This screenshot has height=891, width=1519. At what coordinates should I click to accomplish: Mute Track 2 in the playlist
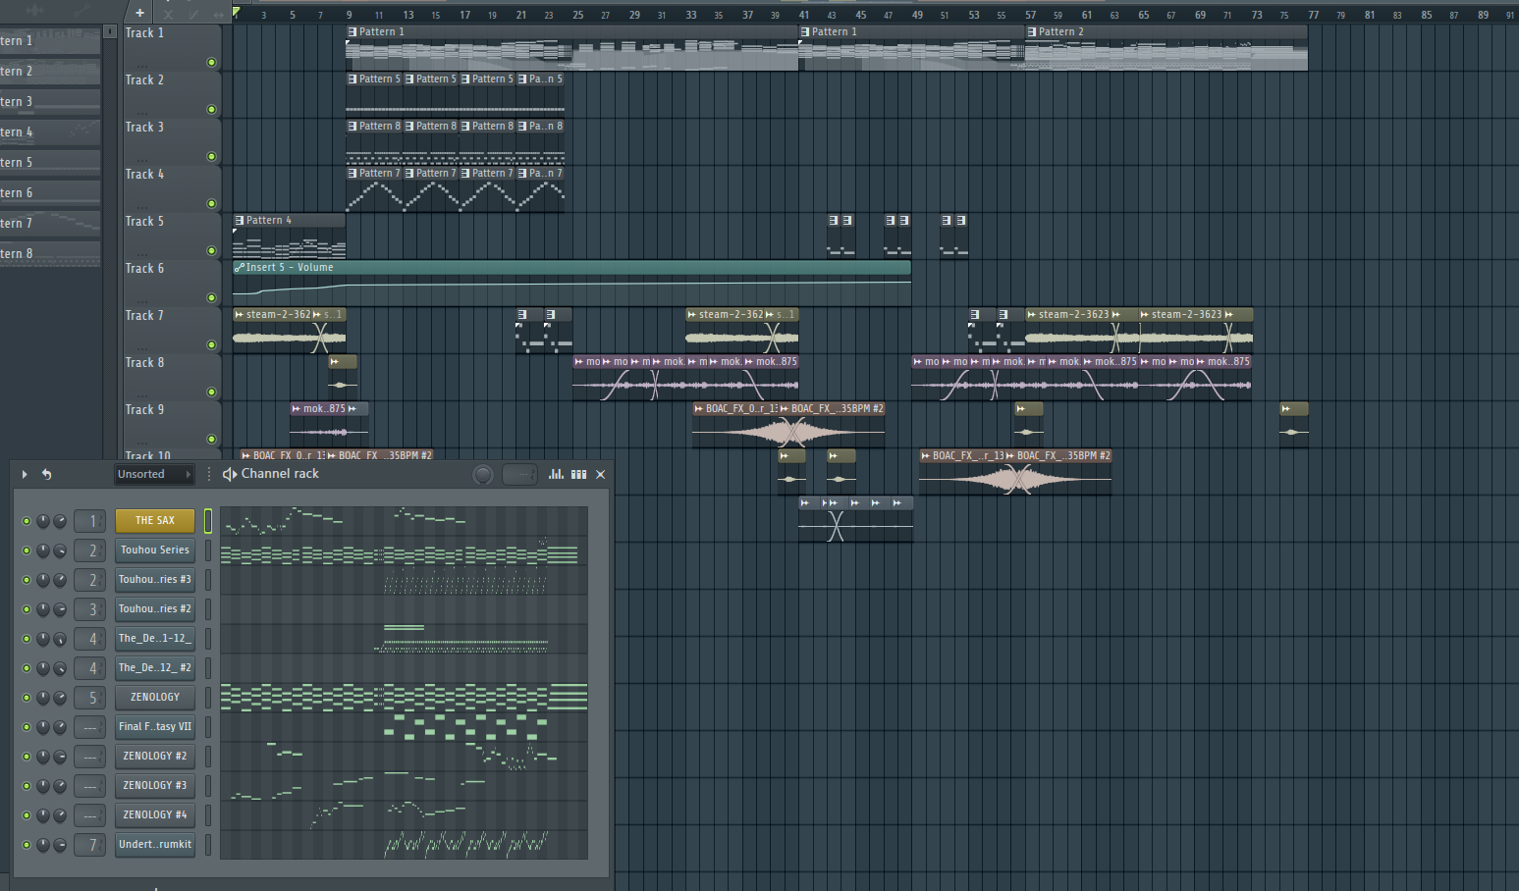tap(211, 109)
